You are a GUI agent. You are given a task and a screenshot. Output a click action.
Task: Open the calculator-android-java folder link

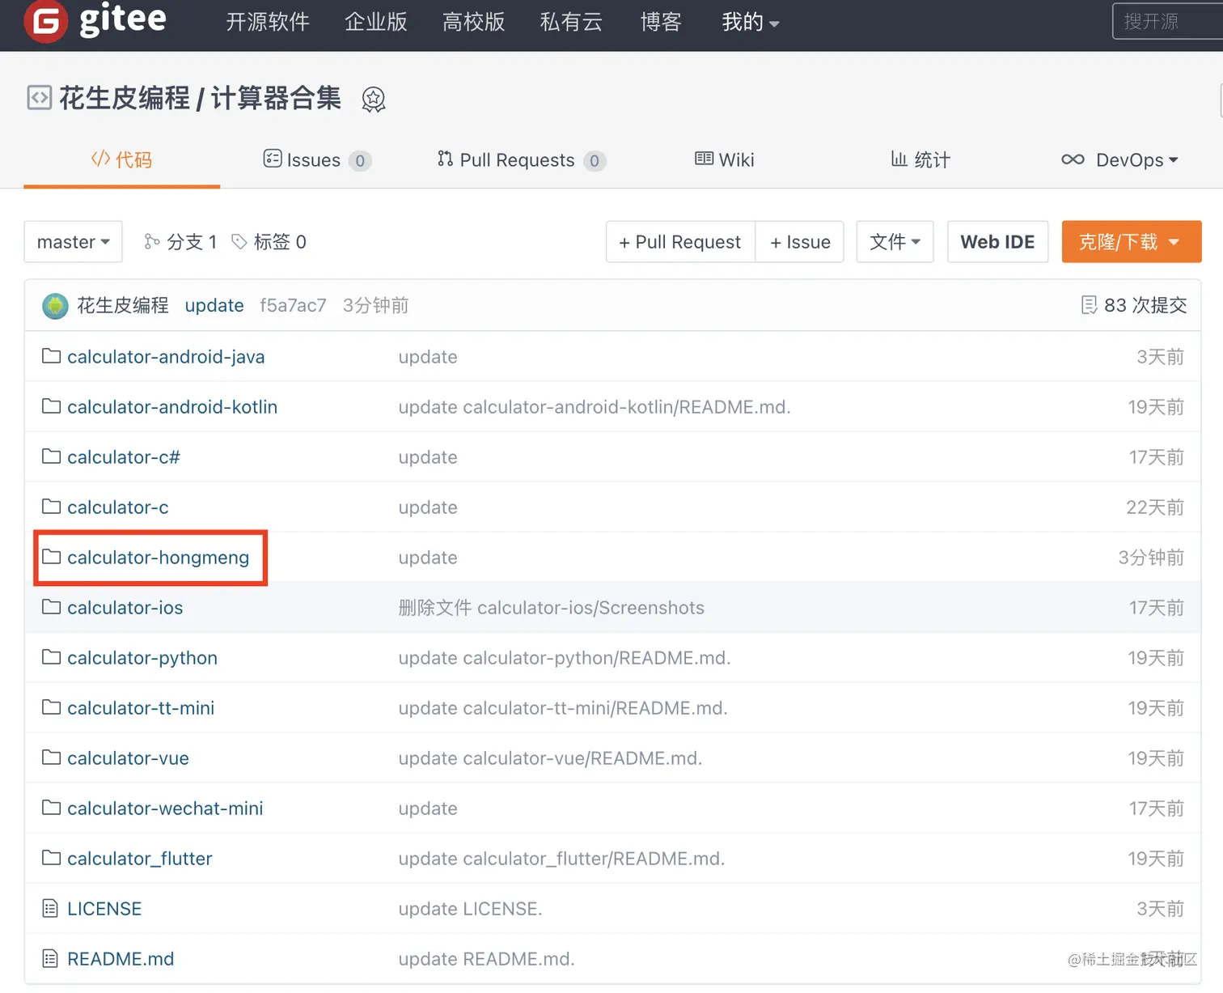point(166,357)
